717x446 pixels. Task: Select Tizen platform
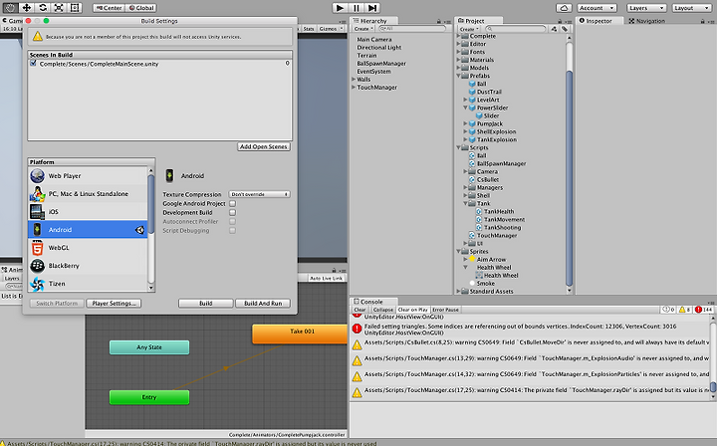pyautogui.click(x=88, y=284)
